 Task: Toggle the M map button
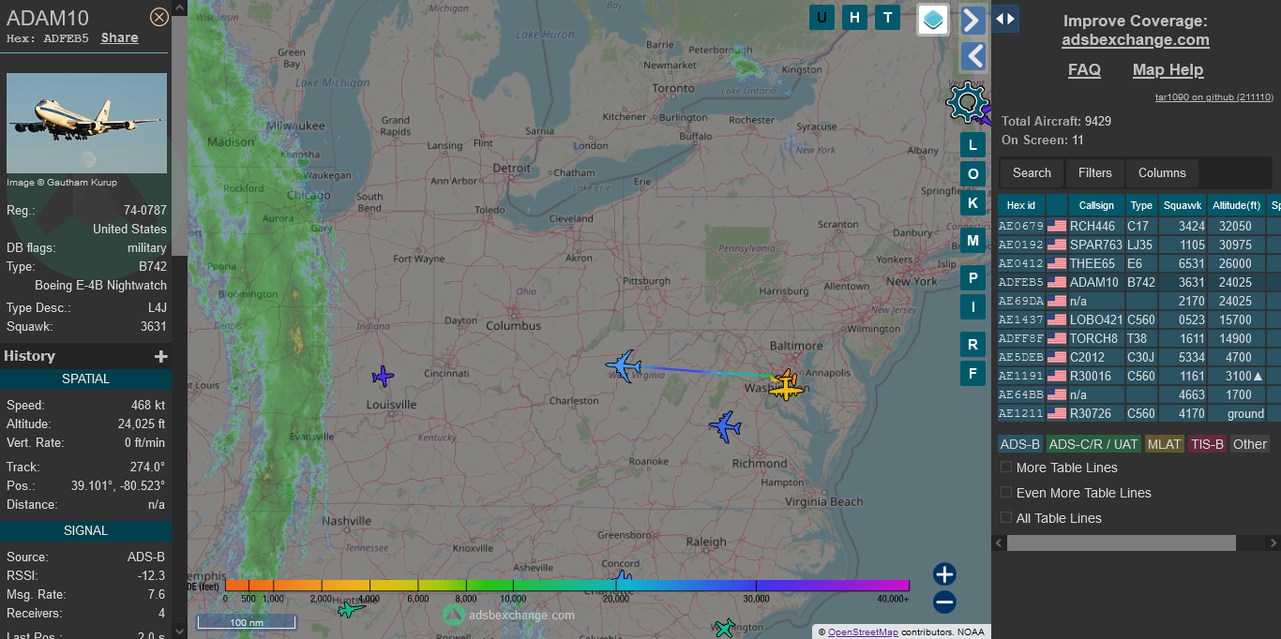(972, 241)
